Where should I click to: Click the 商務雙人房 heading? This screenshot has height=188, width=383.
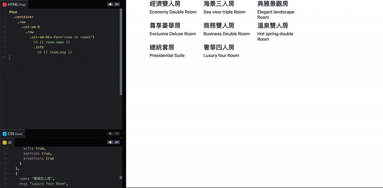(x=219, y=25)
